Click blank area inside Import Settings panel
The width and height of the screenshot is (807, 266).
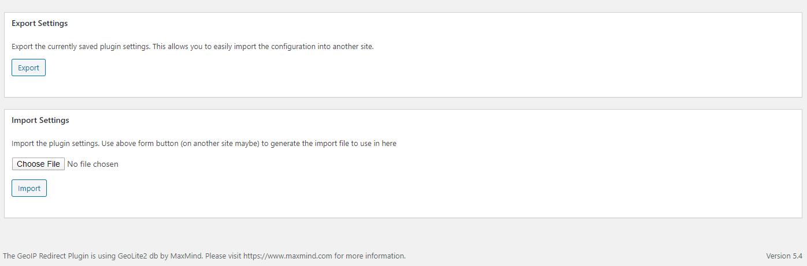click(462, 185)
